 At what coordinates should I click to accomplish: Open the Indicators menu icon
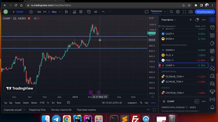pyautogui.click(x=74, y=12)
